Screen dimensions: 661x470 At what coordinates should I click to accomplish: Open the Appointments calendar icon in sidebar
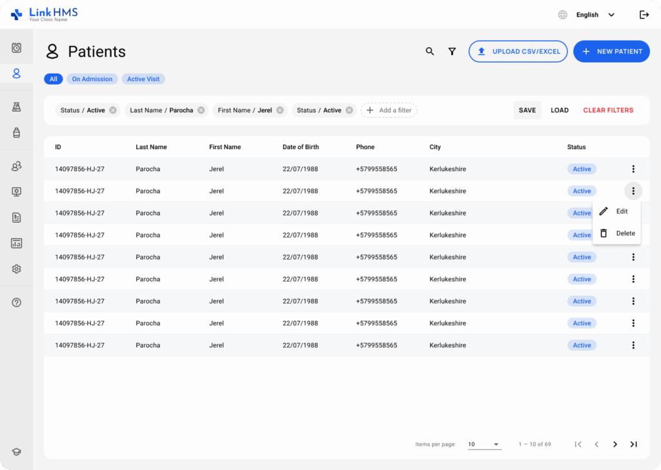[17, 46]
